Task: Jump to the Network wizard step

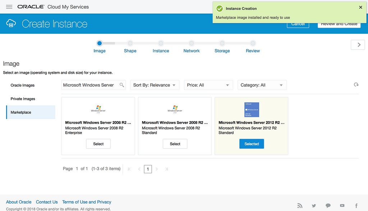Action: [192, 47]
